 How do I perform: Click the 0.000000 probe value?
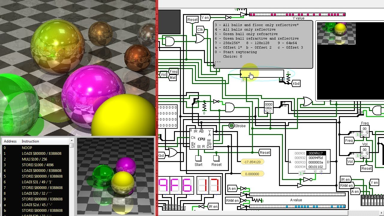pyautogui.click(x=252, y=174)
